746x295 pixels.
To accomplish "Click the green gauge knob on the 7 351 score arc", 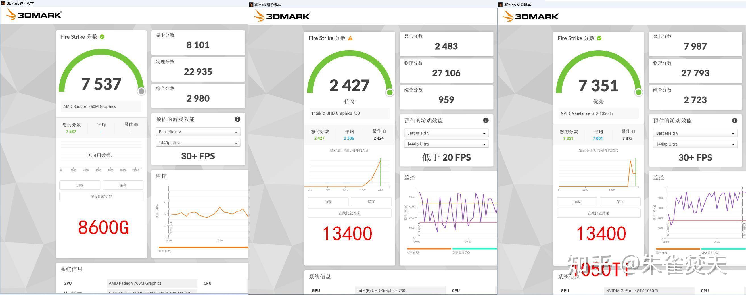I will point(639,92).
